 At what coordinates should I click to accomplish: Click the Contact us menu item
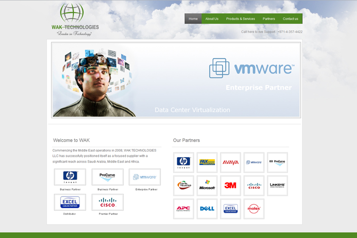tap(290, 19)
